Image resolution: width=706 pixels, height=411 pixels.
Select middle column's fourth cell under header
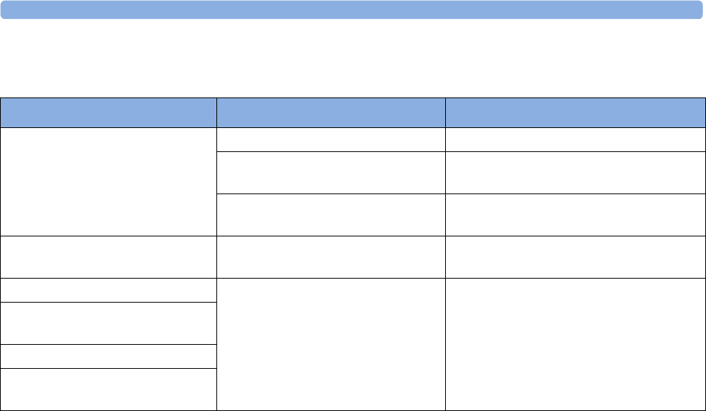pyautogui.click(x=331, y=257)
